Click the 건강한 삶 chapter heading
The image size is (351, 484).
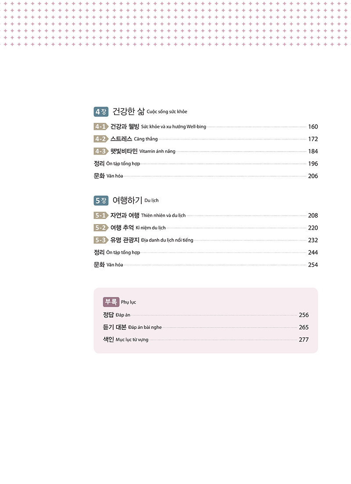coord(129,111)
